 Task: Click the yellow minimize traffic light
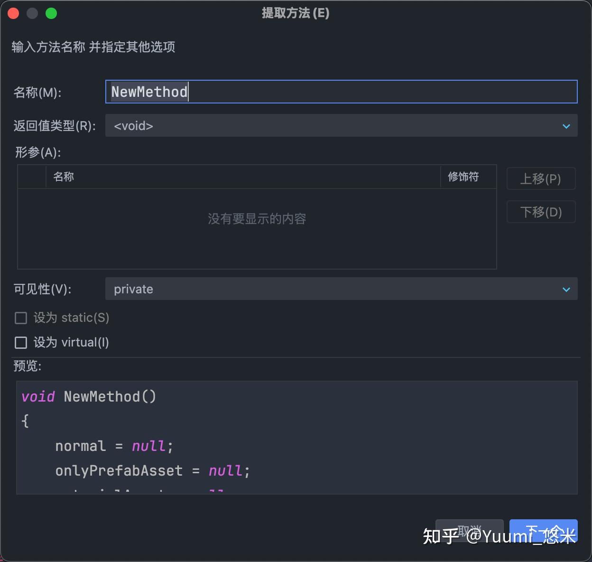coord(32,13)
